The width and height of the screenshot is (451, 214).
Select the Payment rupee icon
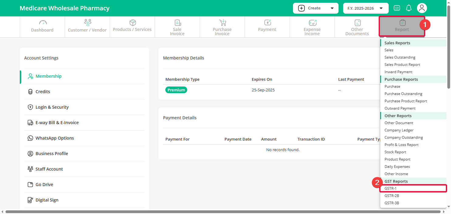click(267, 23)
